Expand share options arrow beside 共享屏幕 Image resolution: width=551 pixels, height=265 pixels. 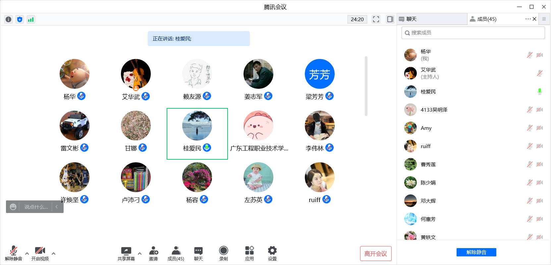[140, 253]
